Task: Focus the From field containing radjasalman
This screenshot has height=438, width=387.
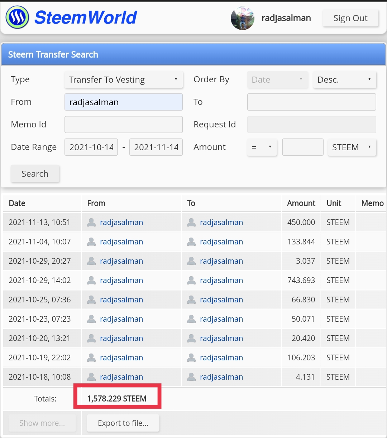Action: 124,102
